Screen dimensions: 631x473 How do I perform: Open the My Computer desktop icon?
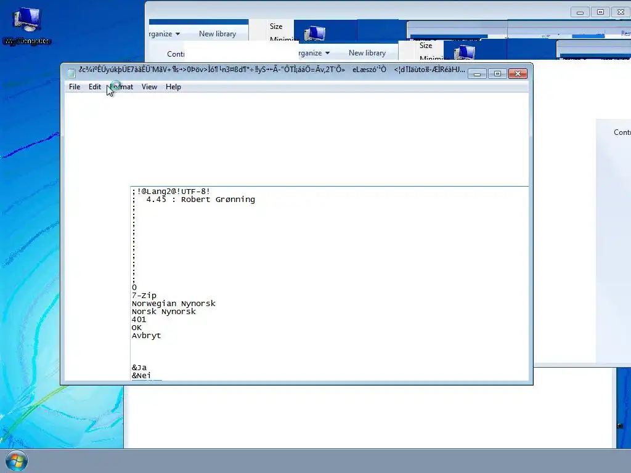[x=26, y=25]
